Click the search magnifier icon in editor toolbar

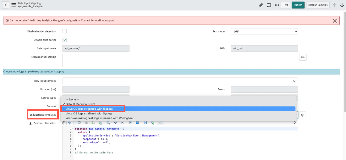108,123
